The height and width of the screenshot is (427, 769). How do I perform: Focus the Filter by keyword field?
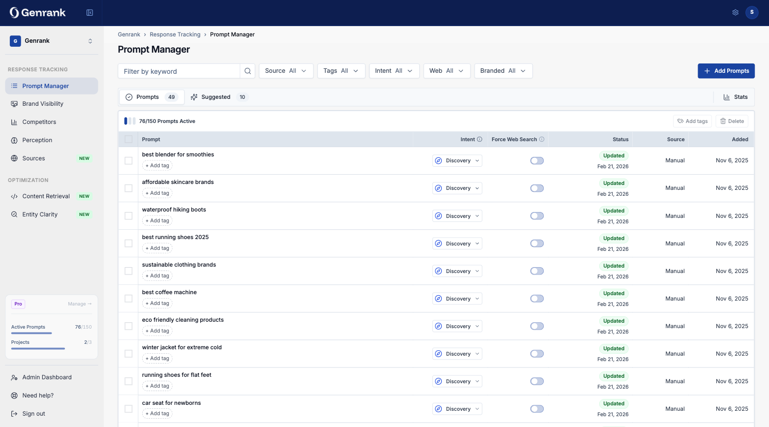[x=179, y=71]
